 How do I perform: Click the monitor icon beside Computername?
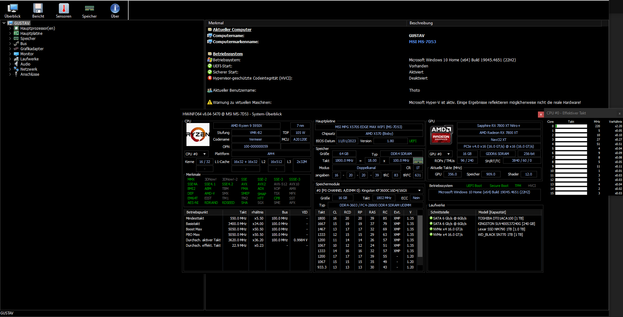[x=210, y=35]
